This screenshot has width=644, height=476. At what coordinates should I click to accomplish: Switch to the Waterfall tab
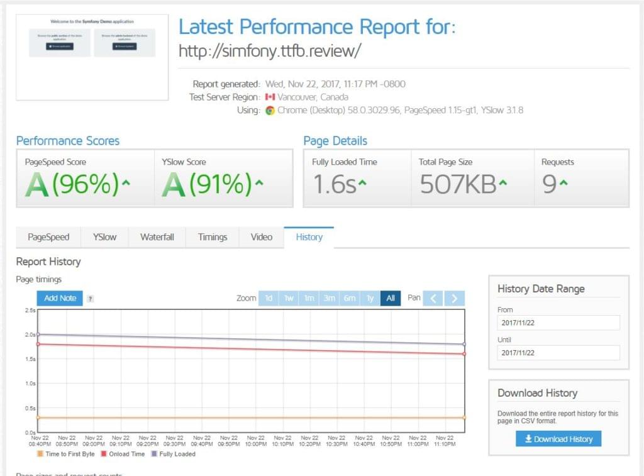[157, 237]
